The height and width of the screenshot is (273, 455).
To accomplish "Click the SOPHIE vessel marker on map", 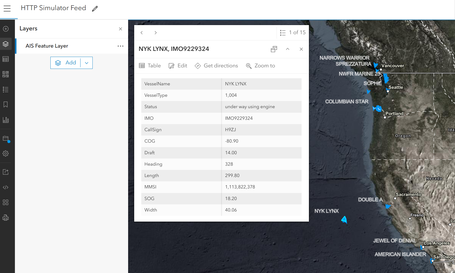I will coord(368,91).
